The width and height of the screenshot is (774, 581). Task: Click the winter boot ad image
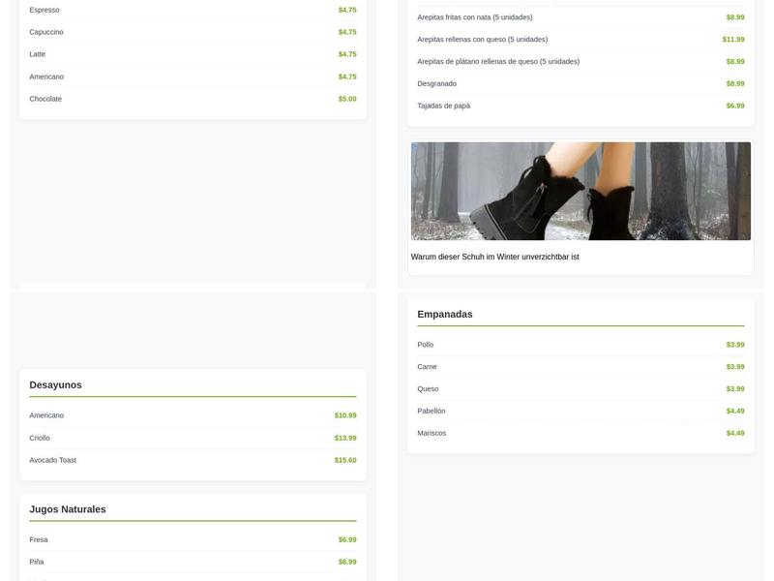point(580,191)
